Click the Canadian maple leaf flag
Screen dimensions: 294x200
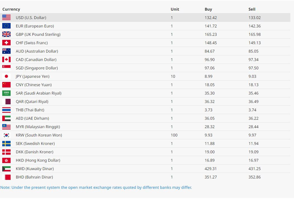(6, 59)
